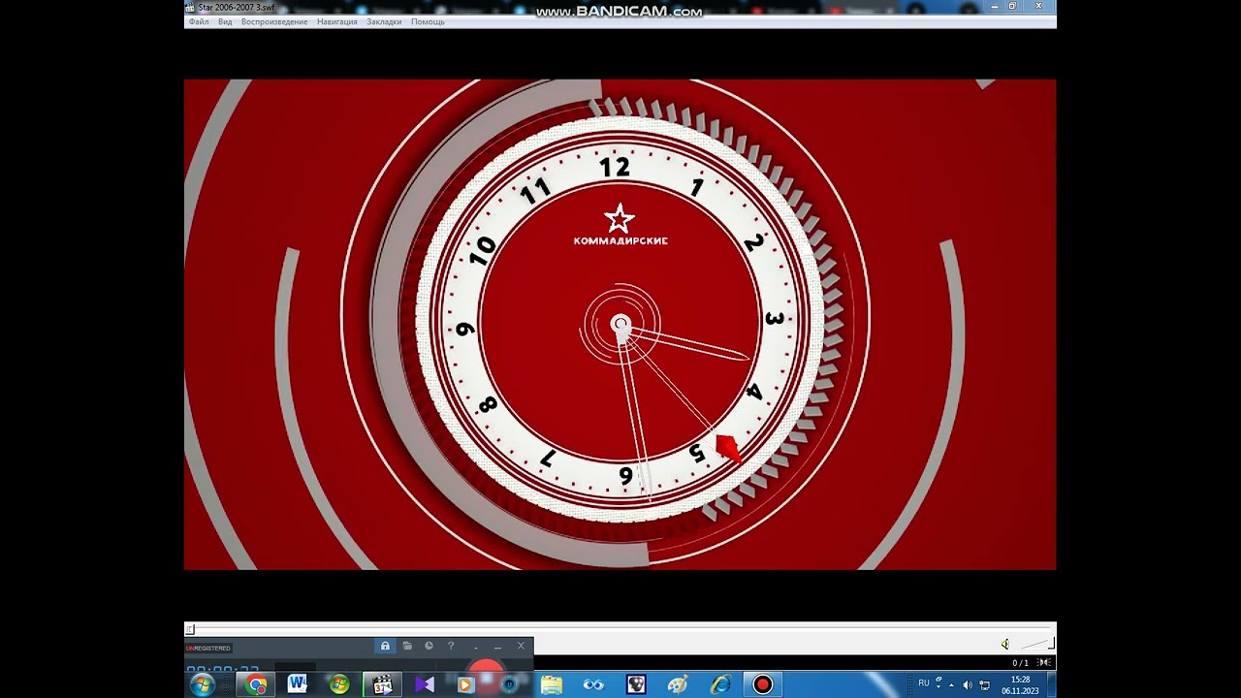This screenshot has height=698, width=1241.
Task: Open Microsoft Word from the taskbar
Action: [x=298, y=684]
